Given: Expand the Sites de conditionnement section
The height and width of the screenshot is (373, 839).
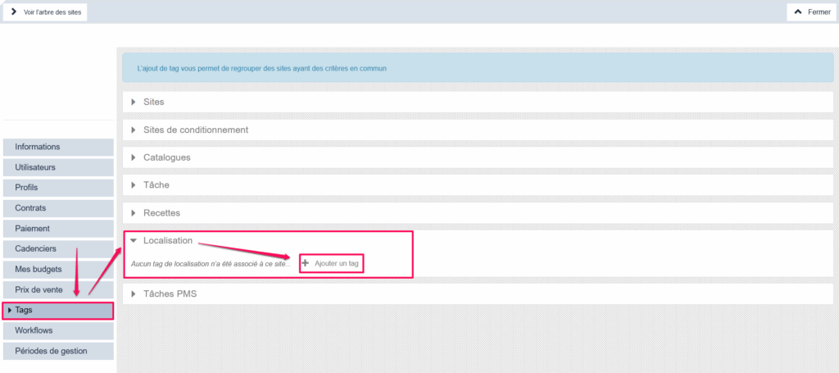Looking at the screenshot, I should (195, 130).
